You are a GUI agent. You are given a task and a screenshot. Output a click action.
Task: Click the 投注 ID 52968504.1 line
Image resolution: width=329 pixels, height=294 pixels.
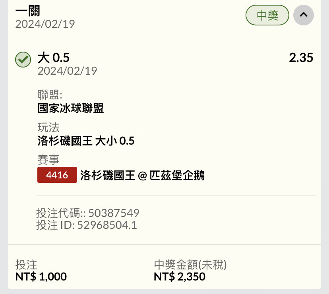[x=87, y=225]
